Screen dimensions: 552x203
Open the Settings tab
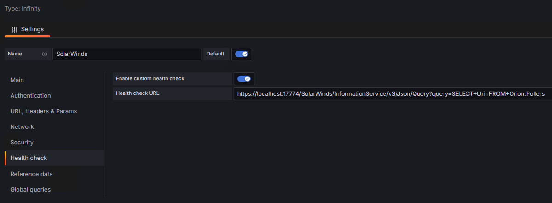[28, 29]
